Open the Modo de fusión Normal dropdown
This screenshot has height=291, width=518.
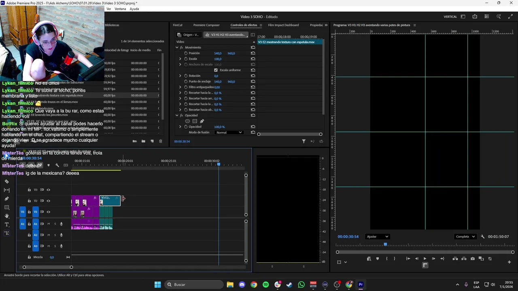[229, 133]
